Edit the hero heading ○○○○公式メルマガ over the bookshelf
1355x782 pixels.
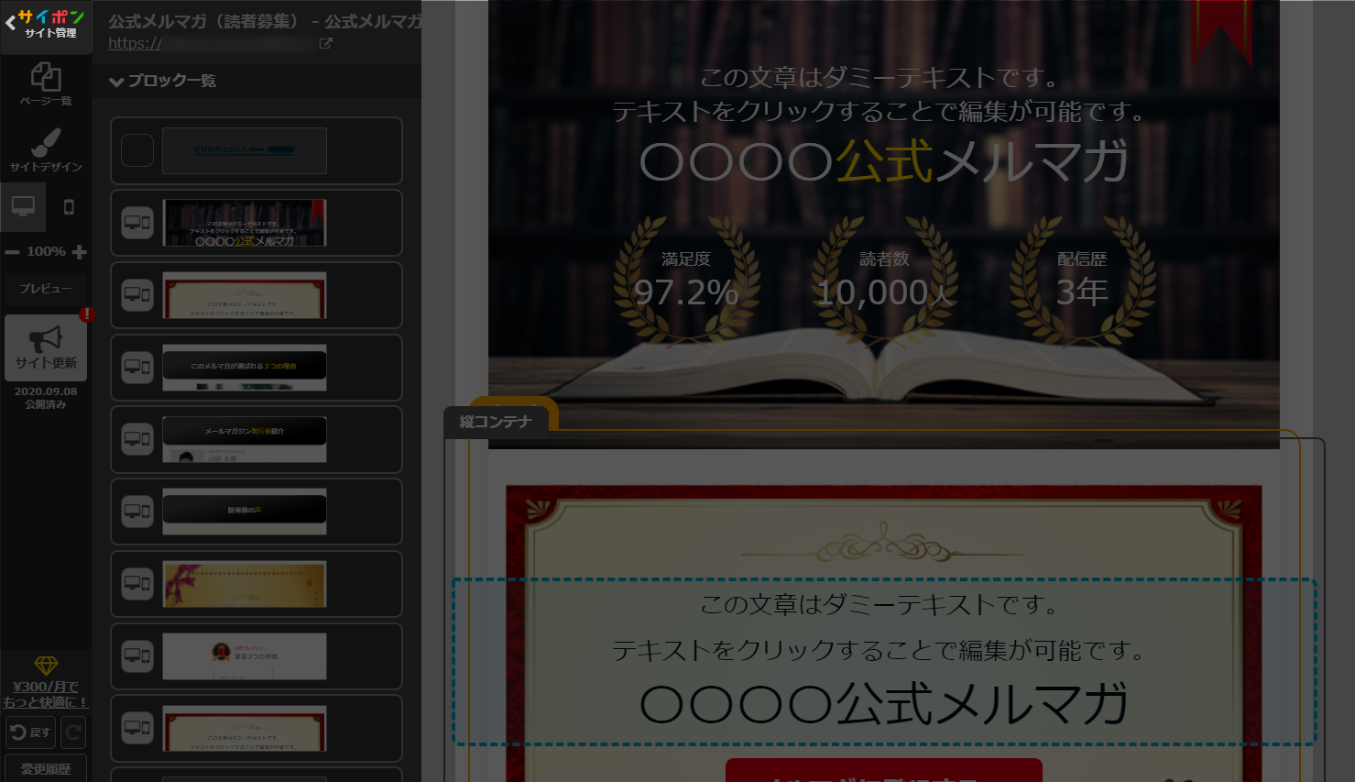coord(884,161)
